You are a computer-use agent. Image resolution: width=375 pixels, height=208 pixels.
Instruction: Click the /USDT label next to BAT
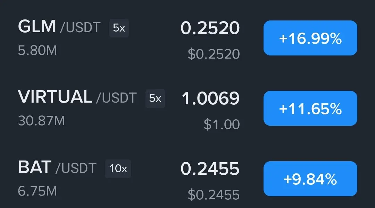click(x=76, y=168)
